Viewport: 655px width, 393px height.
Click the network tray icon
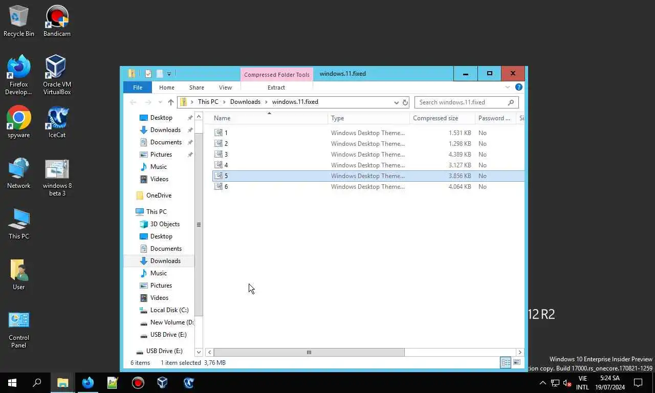555,383
